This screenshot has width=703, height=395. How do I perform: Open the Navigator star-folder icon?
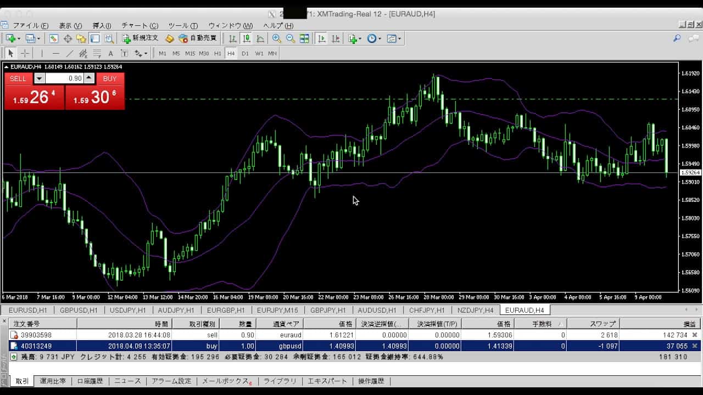click(x=81, y=38)
